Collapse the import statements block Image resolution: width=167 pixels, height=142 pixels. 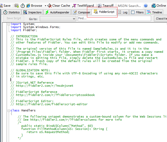coord(9,24)
